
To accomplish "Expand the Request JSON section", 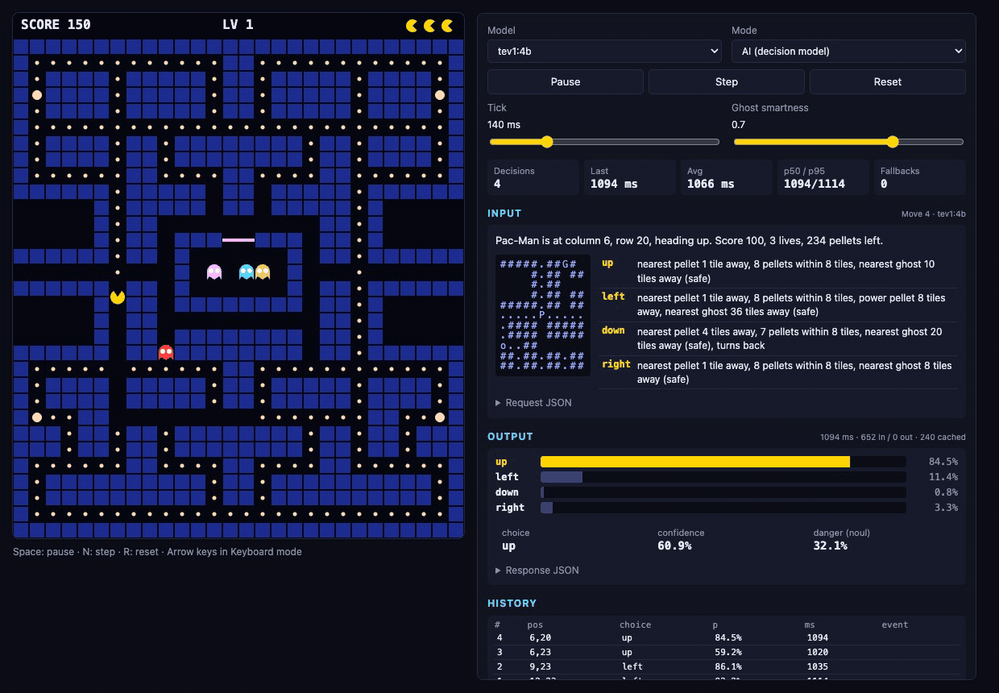I will click(x=533, y=402).
